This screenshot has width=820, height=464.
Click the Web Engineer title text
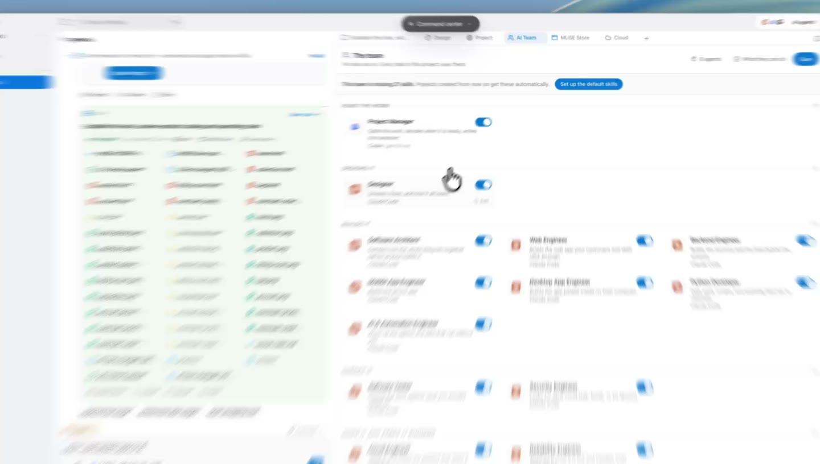[x=548, y=240]
